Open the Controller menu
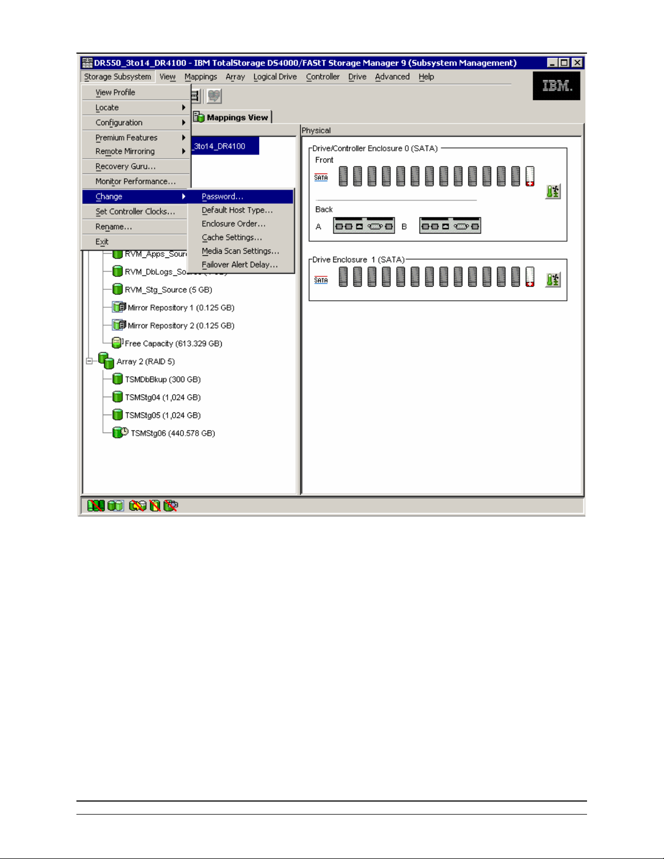 click(323, 77)
